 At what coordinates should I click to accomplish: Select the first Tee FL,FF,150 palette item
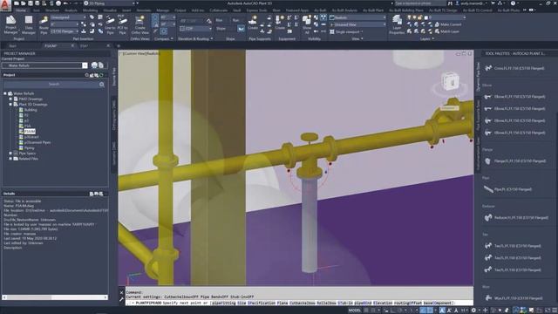513,246
